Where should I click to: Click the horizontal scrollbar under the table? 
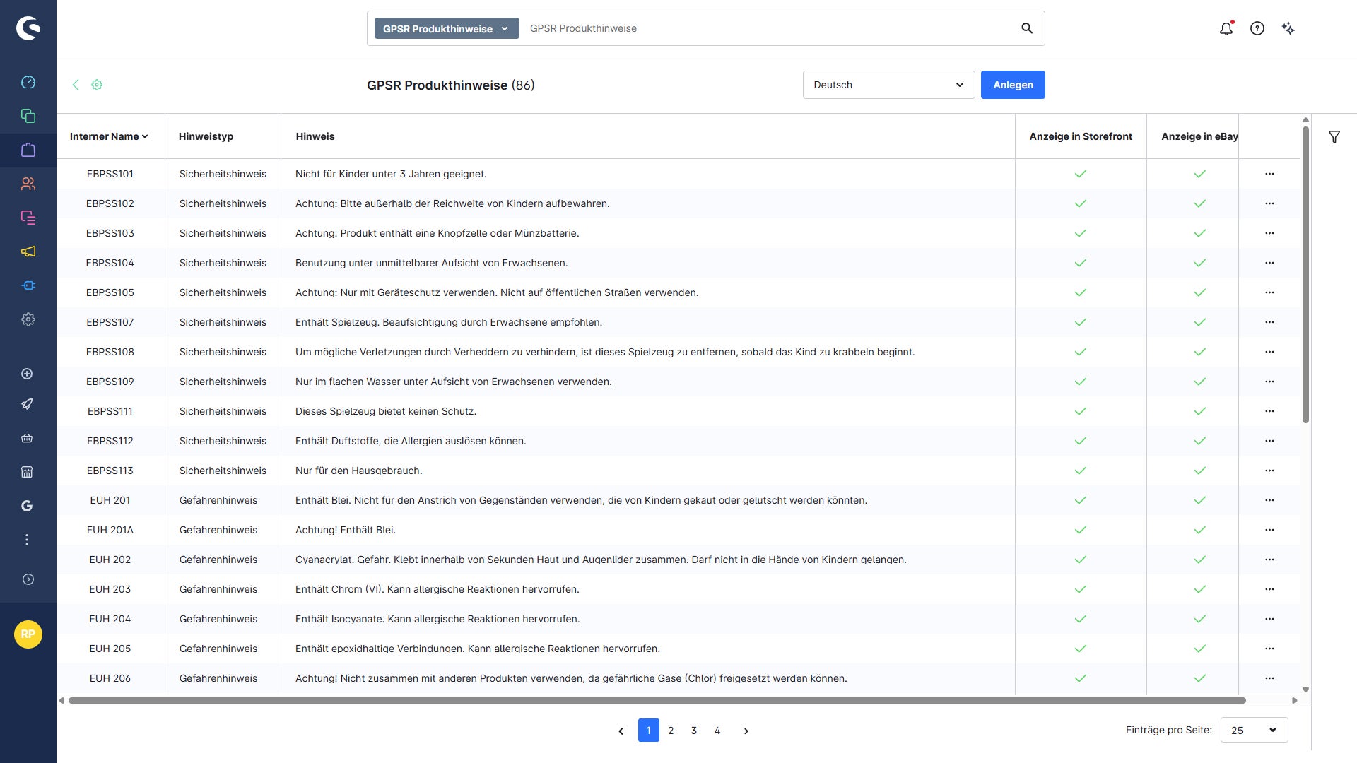tap(657, 700)
